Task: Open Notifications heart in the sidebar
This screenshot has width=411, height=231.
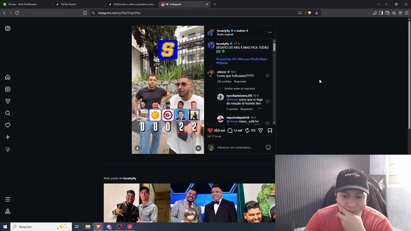Action: tap(8, 125)
